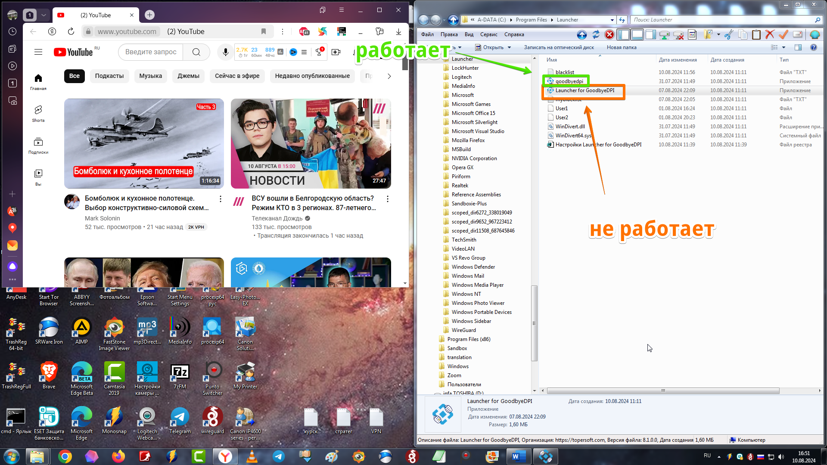
Task: Click the browser page reload icon
Action: pos(71,31)
